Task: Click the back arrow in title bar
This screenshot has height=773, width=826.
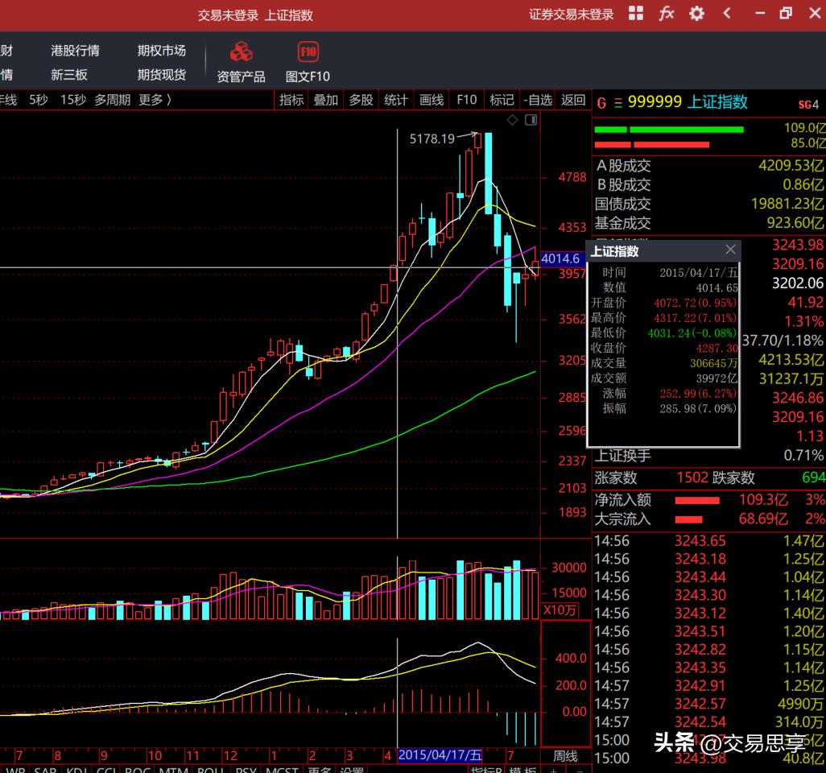Action: click(728, 14)
